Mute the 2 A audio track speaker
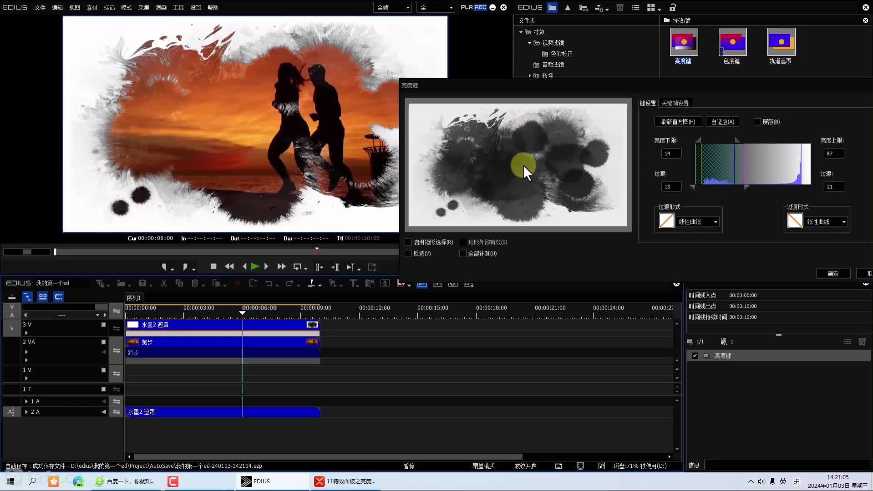The width and height of the screenshot is (873, 491). click(x=104, y=412)
